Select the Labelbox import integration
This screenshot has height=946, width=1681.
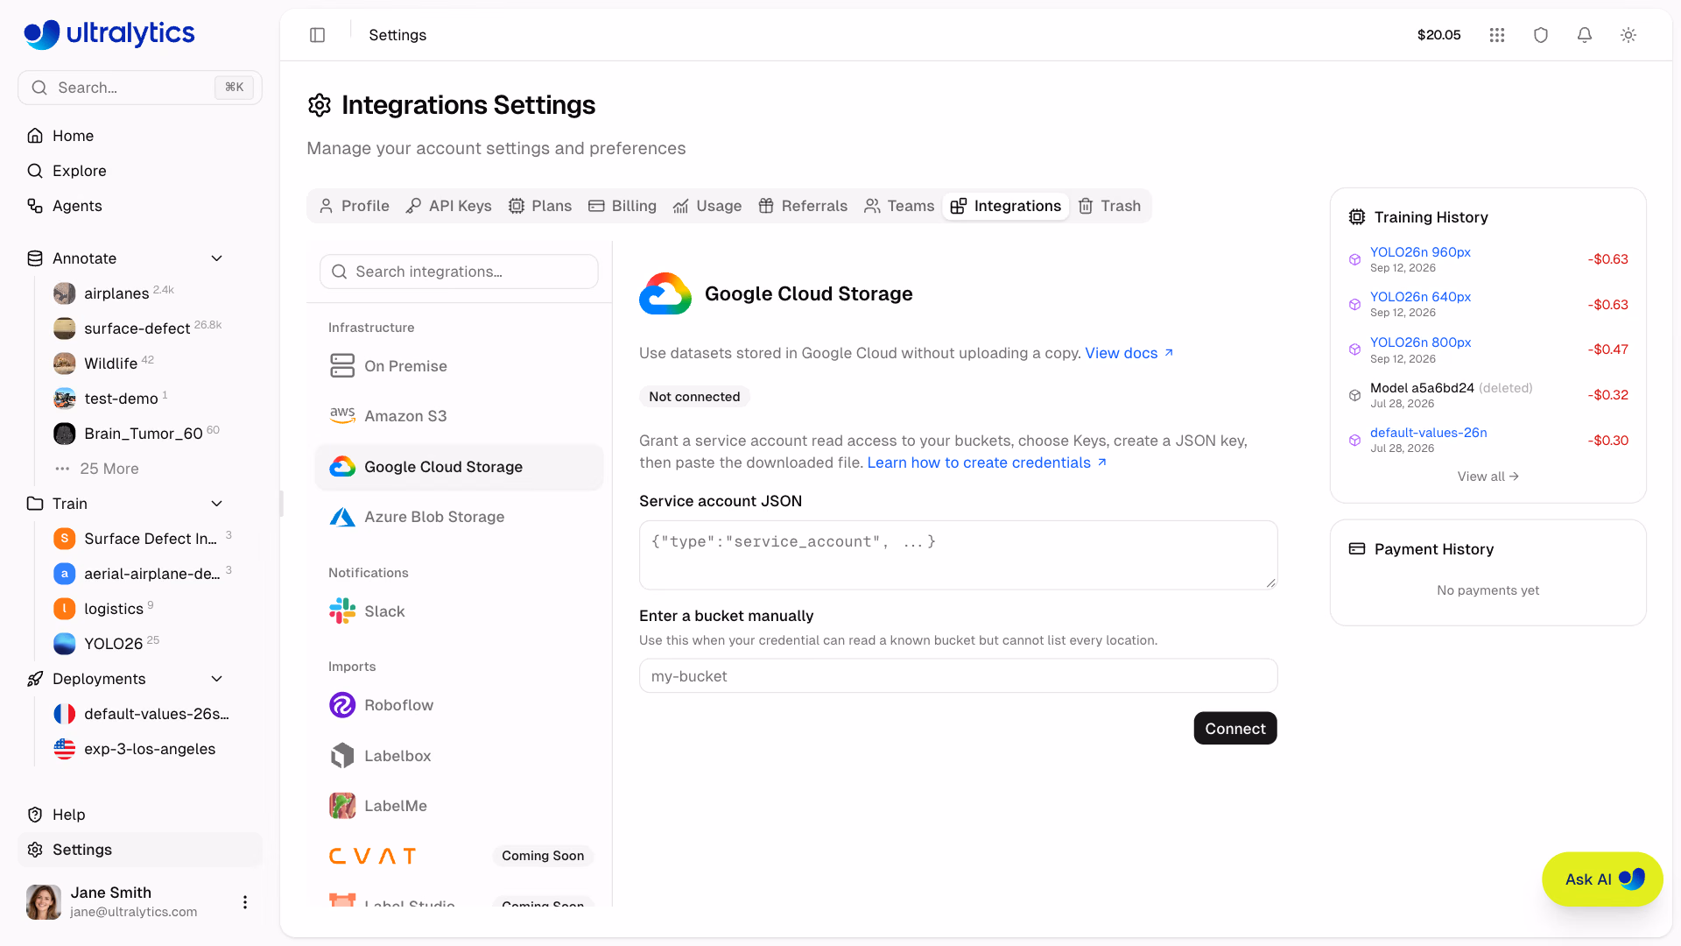(459, 756)
